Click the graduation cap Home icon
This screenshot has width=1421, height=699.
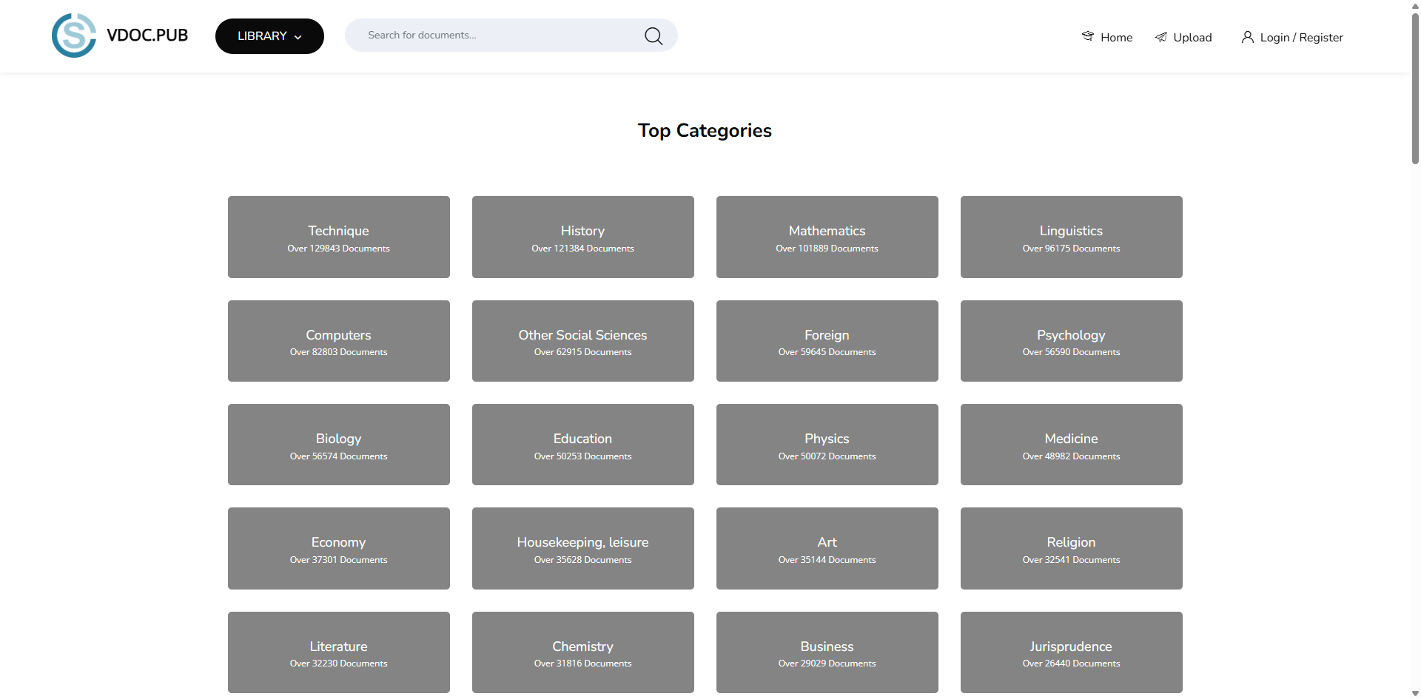click(1087, 36)
